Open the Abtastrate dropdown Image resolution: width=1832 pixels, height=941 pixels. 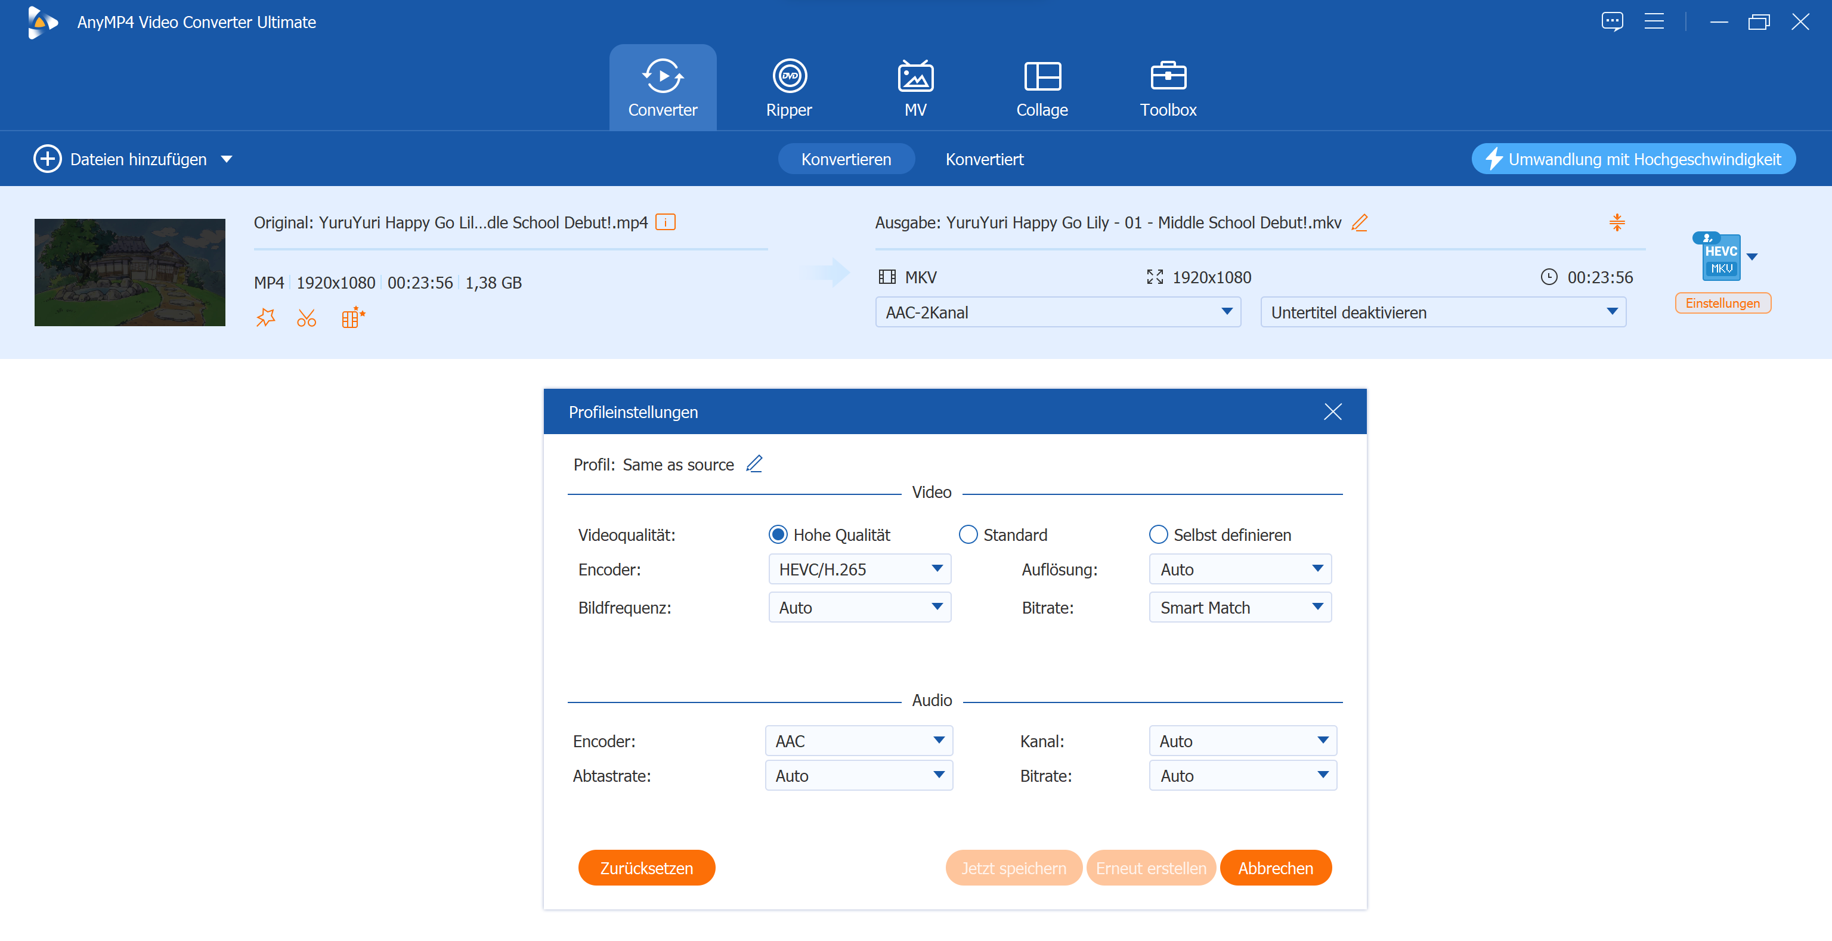pos(858,775)
